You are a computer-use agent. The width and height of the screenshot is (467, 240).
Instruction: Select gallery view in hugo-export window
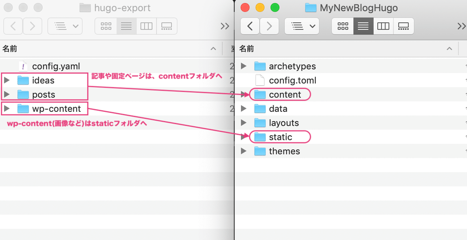coord(167,26)
